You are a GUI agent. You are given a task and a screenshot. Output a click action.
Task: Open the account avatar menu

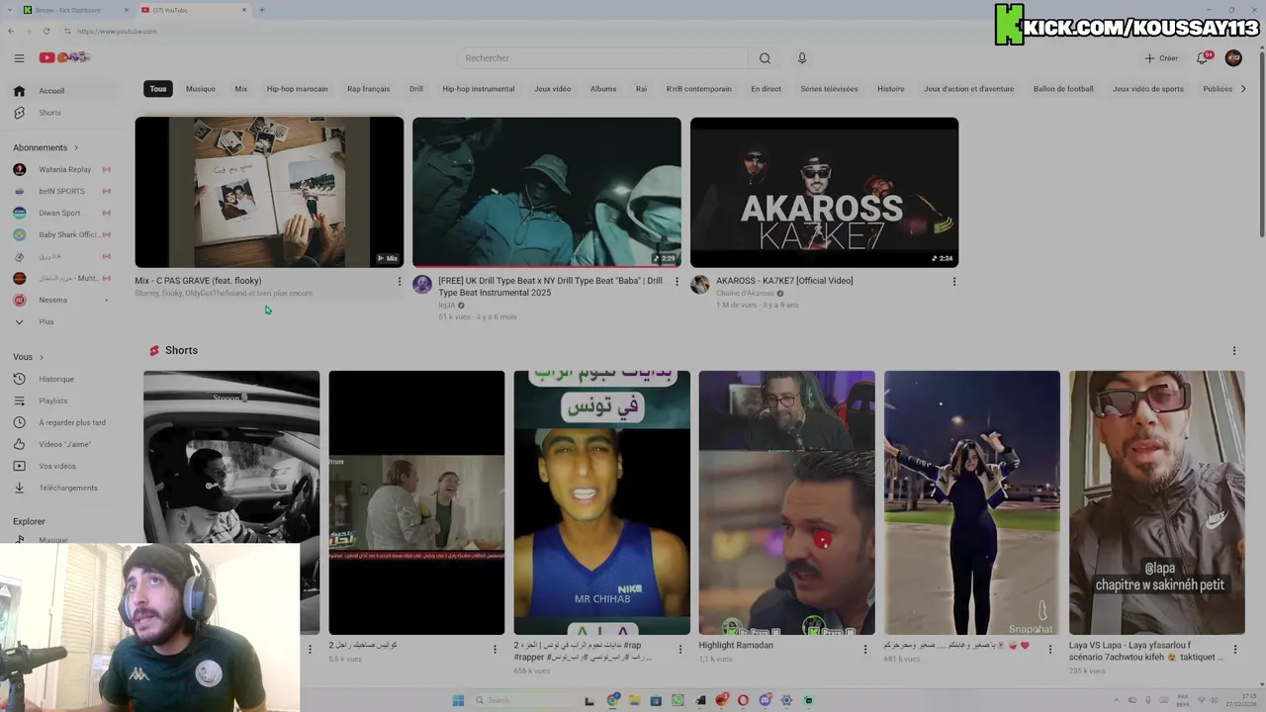tap(1233, 58)
